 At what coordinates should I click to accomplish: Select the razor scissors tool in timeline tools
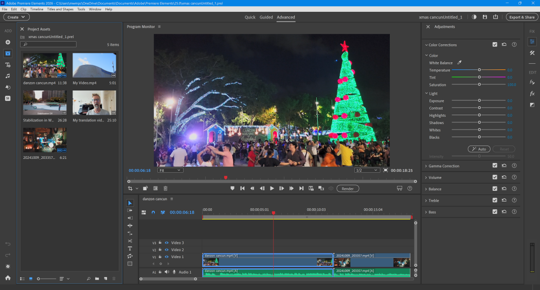(x=130, y=241)
